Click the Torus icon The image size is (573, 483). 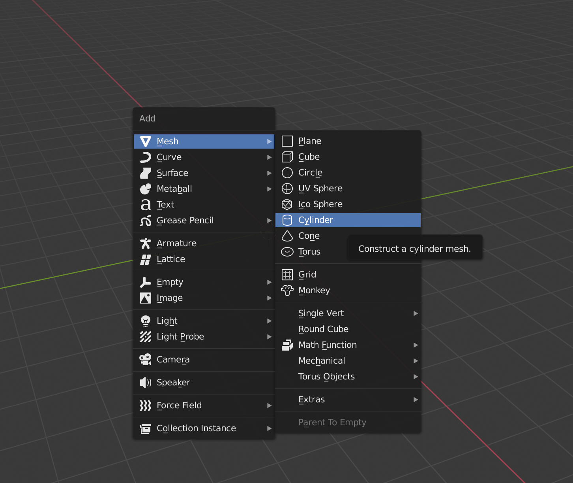(x=287, y=252)
